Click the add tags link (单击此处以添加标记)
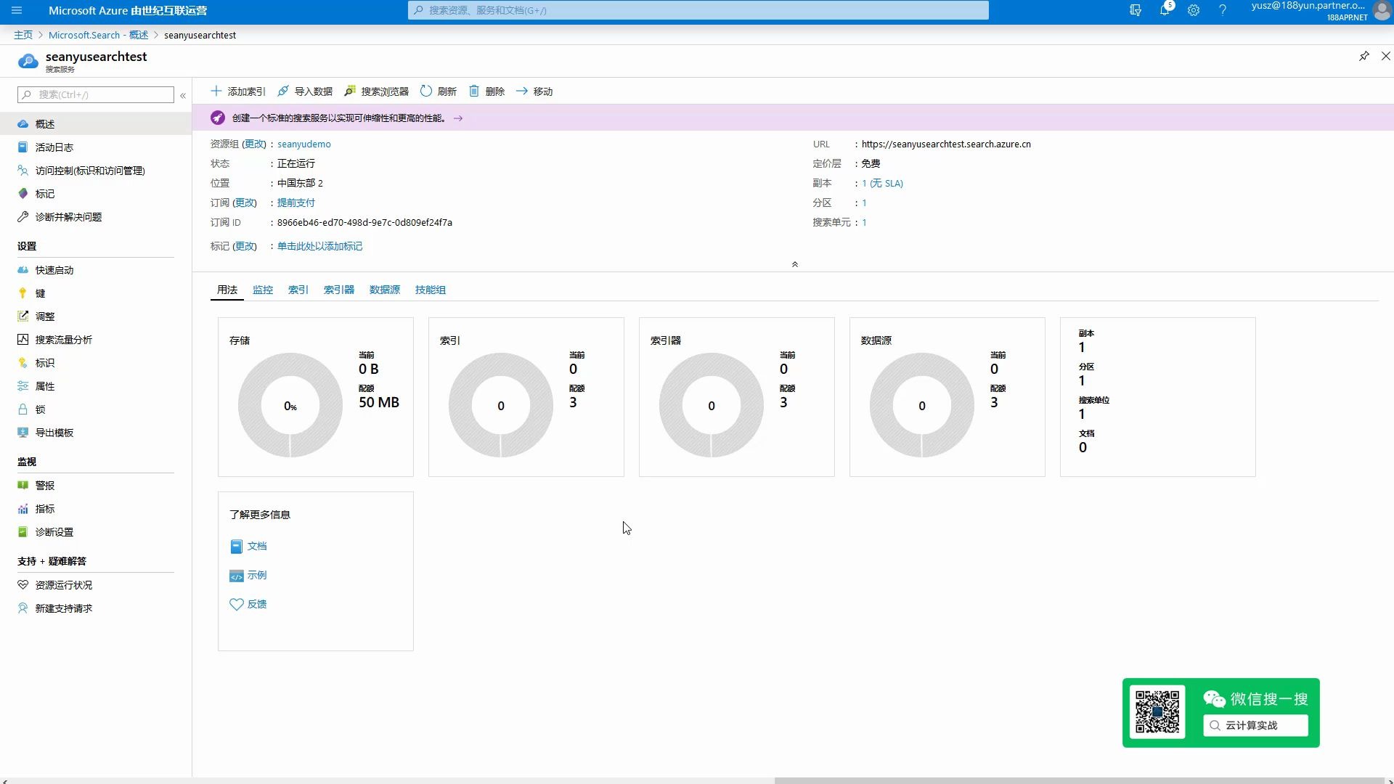The height and width of the screenshot is (784, 1394). pyautogui.click(x=319, y=246)
